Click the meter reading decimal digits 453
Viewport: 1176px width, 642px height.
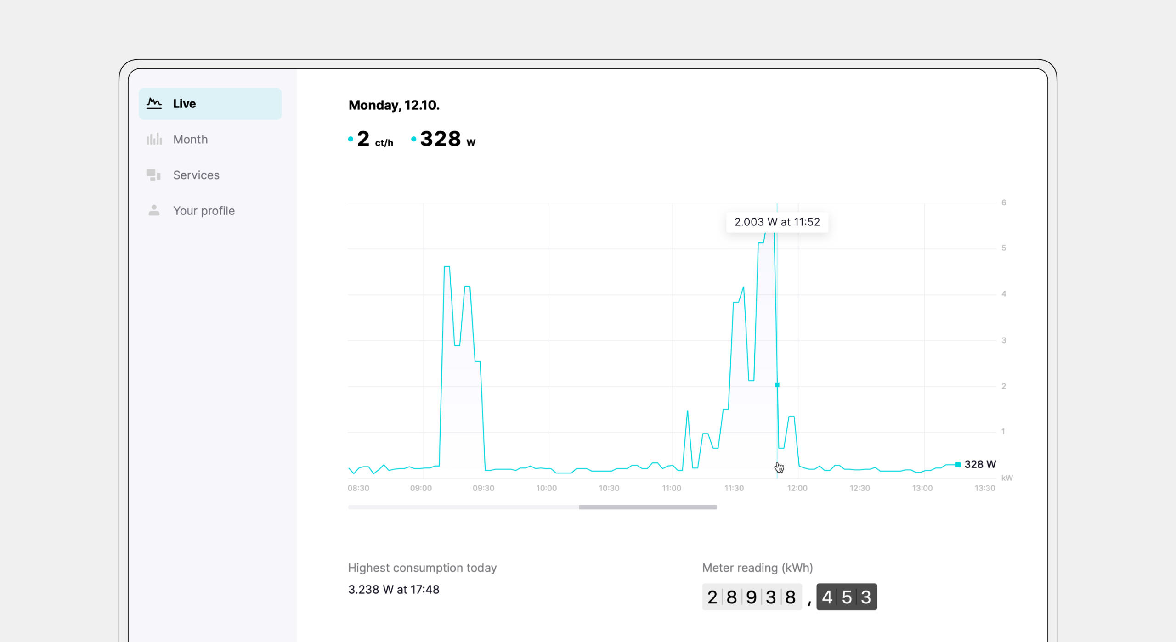(846, 597)
